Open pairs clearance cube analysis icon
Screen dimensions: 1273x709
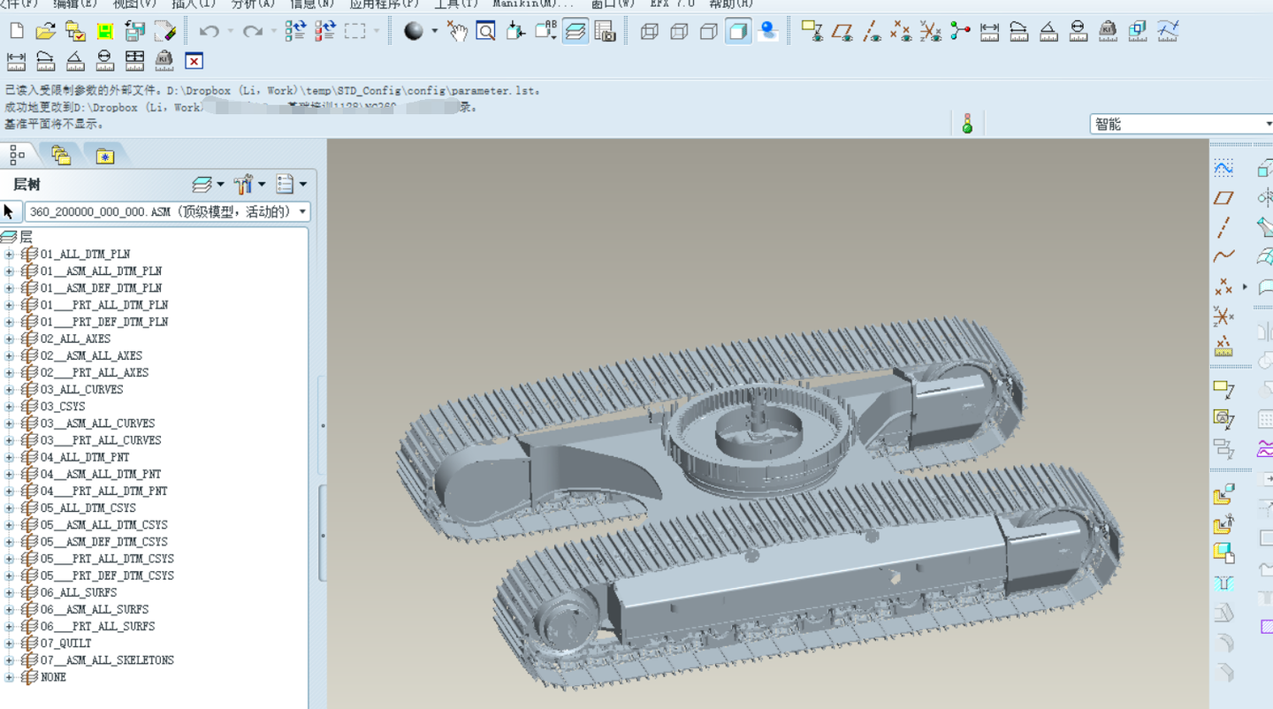1138,32
